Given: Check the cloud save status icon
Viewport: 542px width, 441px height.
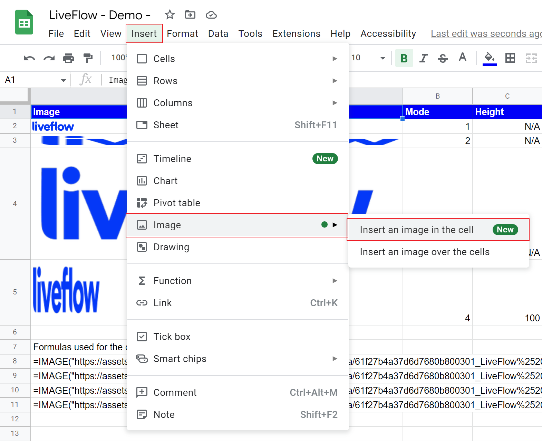Looking at the screenshot, I should point(211,15).
